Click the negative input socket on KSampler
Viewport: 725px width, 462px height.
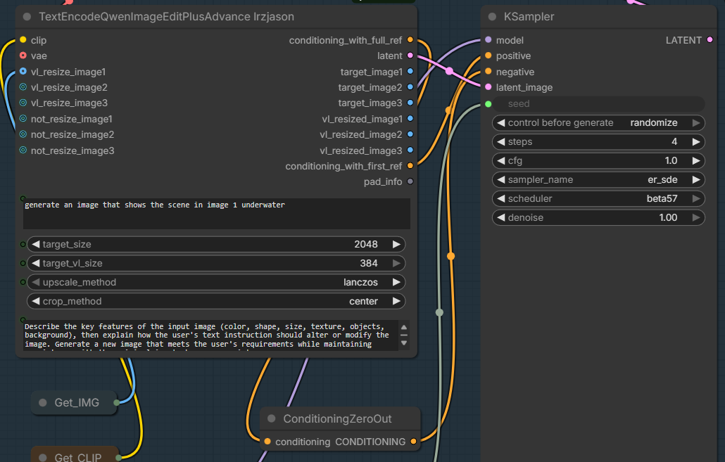pyautogui.click(x=487, y=71)
